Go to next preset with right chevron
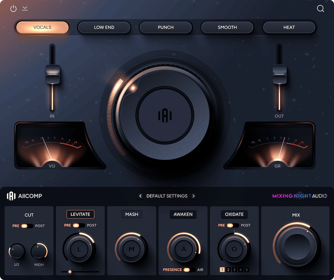 (194, 196)
